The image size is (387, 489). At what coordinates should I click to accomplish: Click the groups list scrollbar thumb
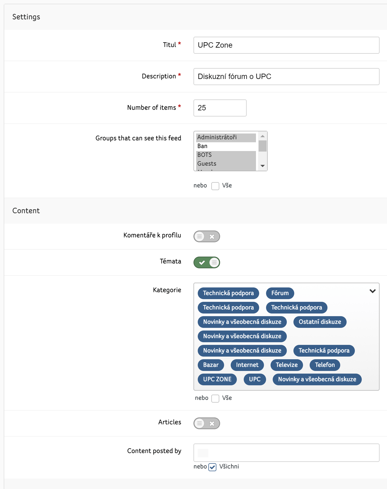coord(263,146)
